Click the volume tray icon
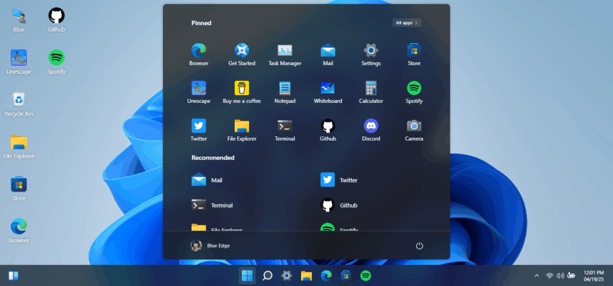The image size is (613, 286). [x=560, y=276]
